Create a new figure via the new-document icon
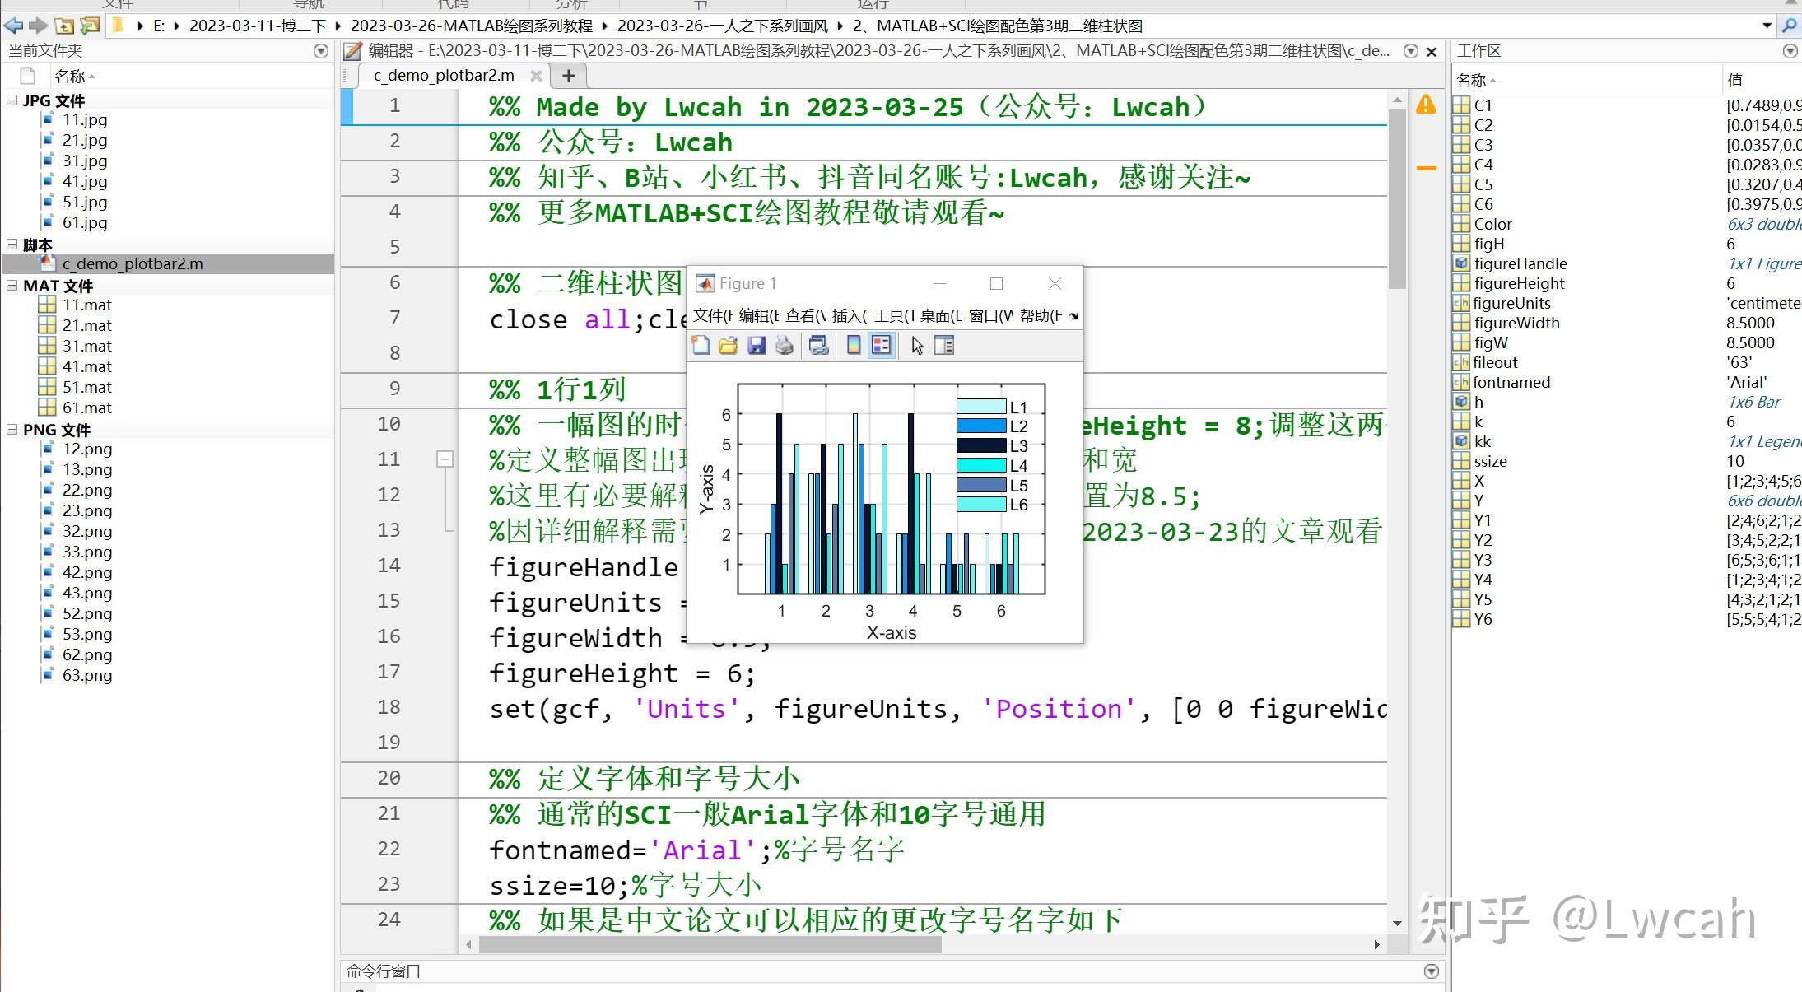 [701, 345]
